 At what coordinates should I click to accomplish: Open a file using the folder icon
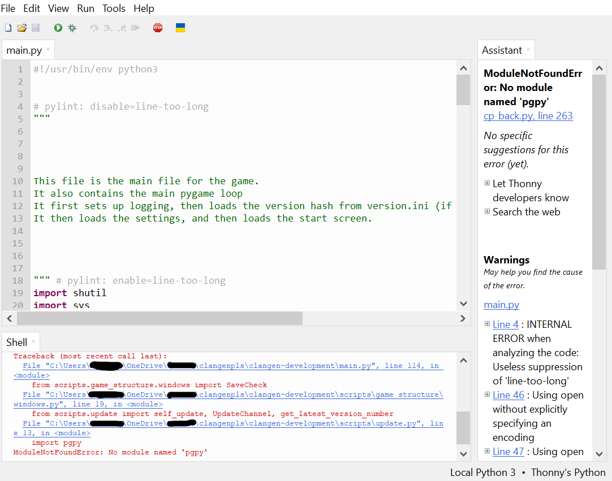22,27
